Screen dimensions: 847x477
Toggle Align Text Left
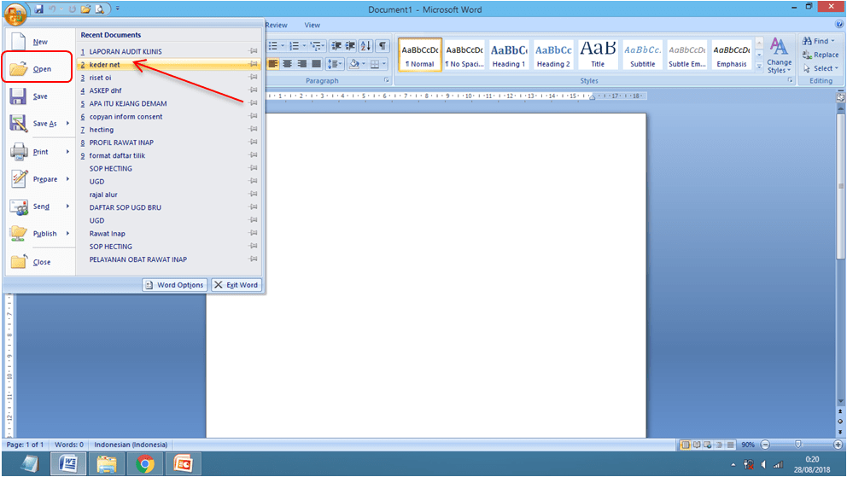(x=273, y=64)
